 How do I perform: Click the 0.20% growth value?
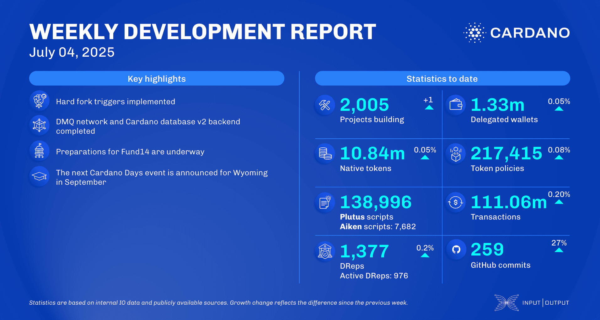[x=559, y=194]
